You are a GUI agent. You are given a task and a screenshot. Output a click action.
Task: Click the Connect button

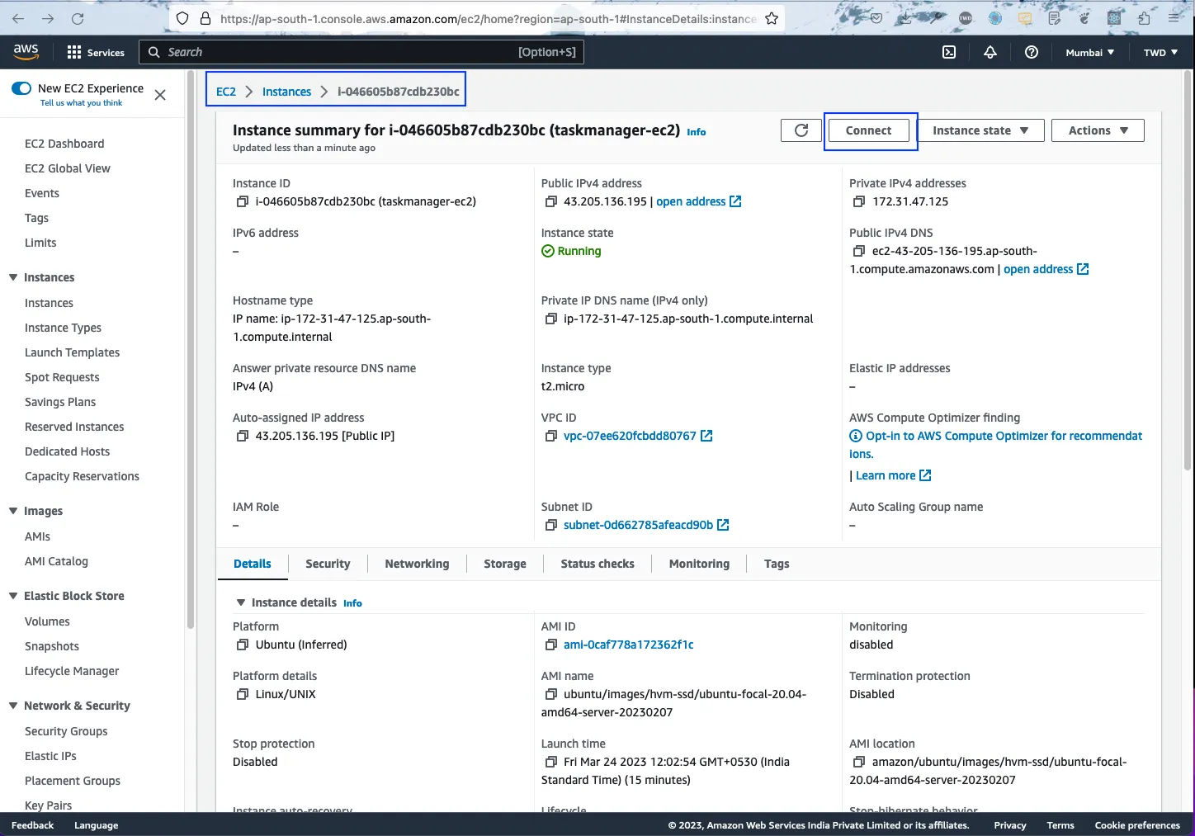click(869, 130)
